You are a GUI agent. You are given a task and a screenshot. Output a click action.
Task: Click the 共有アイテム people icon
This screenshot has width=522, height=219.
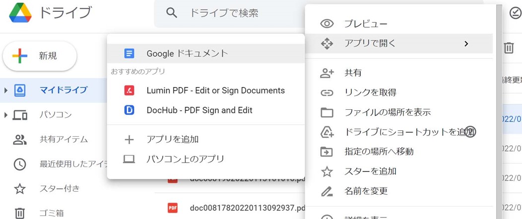(x=20, y=140)
